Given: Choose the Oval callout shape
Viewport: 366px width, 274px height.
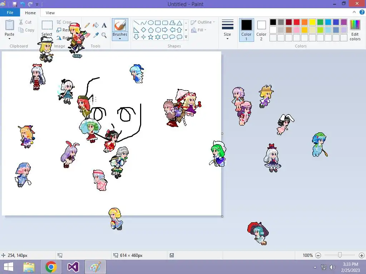Looking at the screenshot, I should [172, 37].
